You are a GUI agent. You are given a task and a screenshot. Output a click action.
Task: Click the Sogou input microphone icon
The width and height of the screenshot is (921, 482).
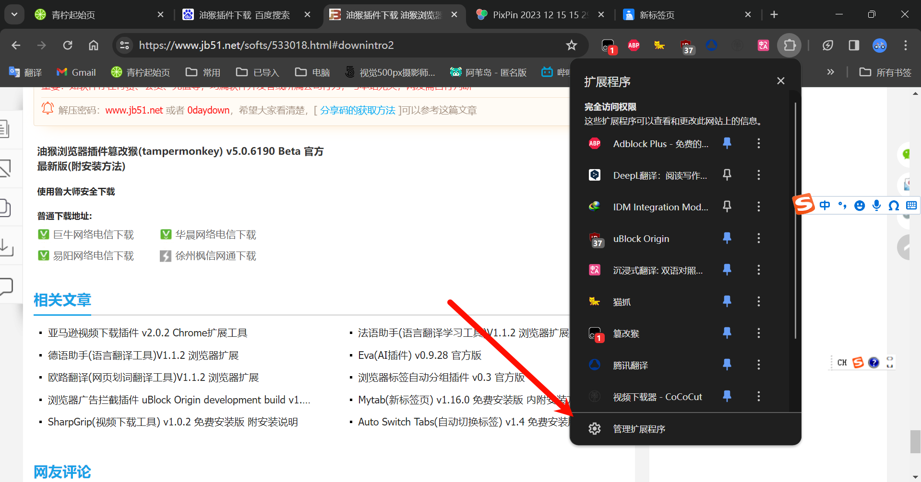pos(876,206)
